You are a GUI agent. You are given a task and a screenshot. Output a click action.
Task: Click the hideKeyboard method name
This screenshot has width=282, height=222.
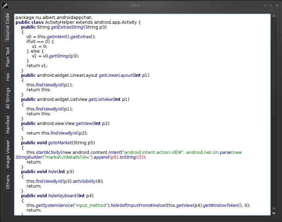point(62,195)
